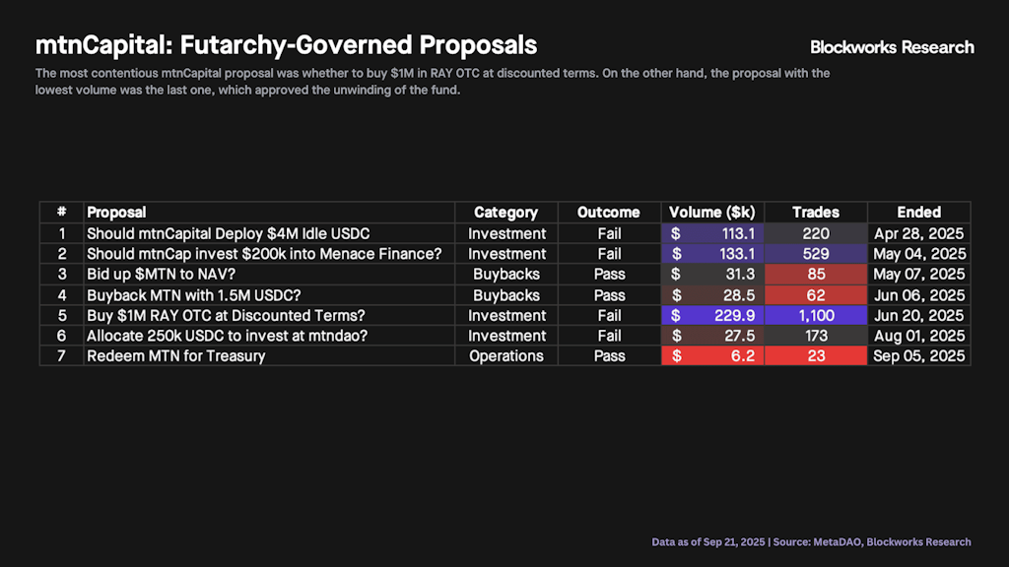Click the 'Redeem MTN for Treasury' proposal
The image size is (1009, 567).
click(x=175, y=355)
